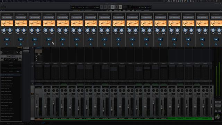Select the highlighted preset in the AMPEX preset list
Viewport: 222px width, 125px height.
click(x=11, y=75)
